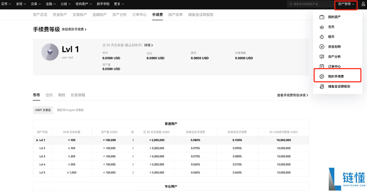Click the fund transfer (资金划转) icon
The image size is (367, 191).
click(x=322, y=47)
